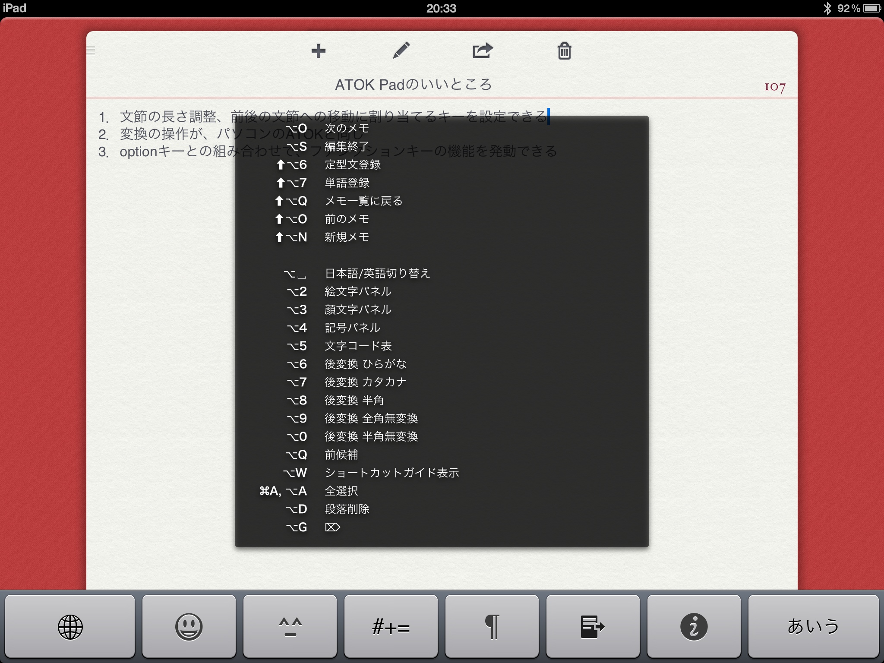Tap the pencil edit icon
The height and width of the screenshot is (663, 884).
click(401, 51)
